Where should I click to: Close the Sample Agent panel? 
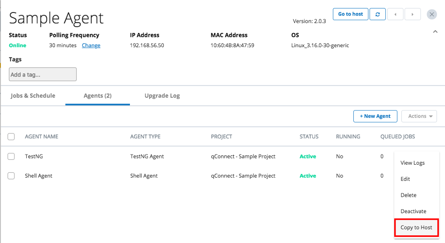point(432,14)
